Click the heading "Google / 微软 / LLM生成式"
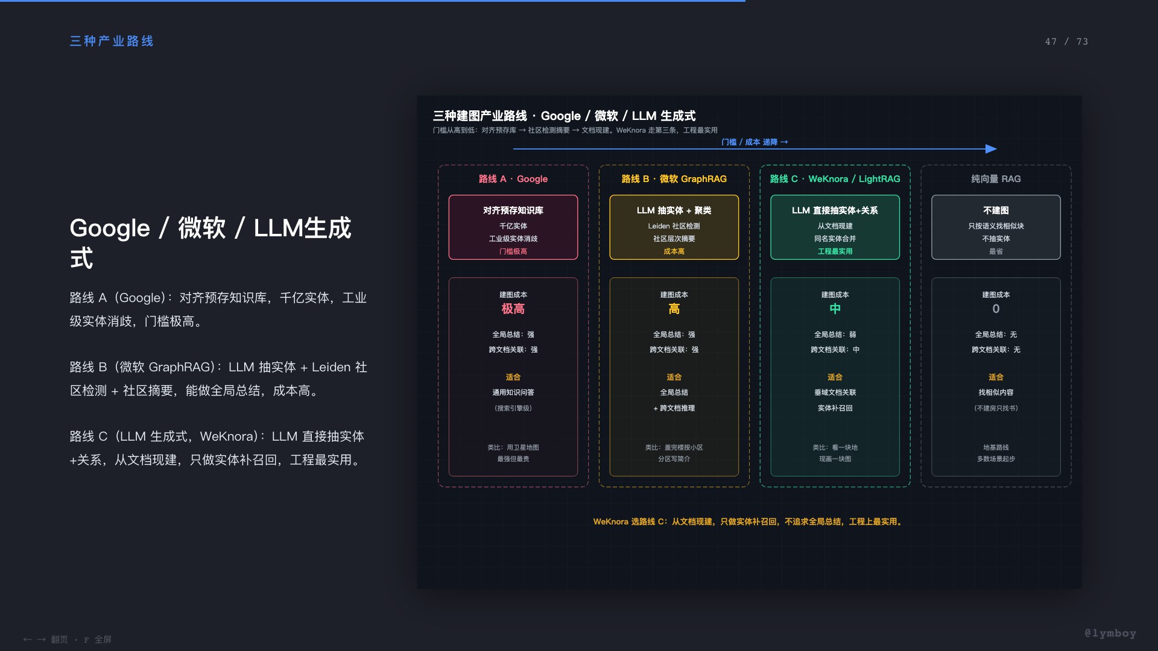The width and height of the screenshot is (1158, 651). pyautogui.click(x=210, y=243)
